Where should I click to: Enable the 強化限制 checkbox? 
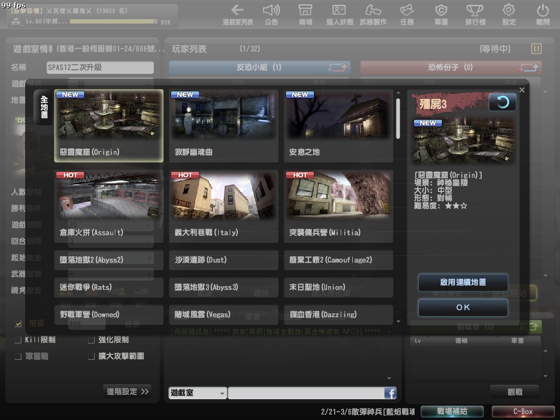click(91, 340)
